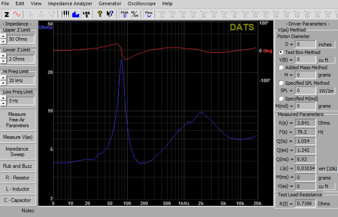The height and width of the screenshot is (217, 338).
Task: Click the SPL value input field
Action: point(305,90)
